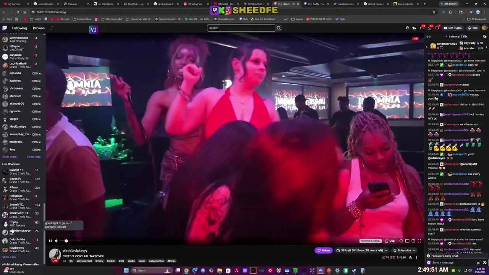The height and width of the screenshot is (275, 489).
Task: Open the Windows Start menu
Action: pos(126,270)
